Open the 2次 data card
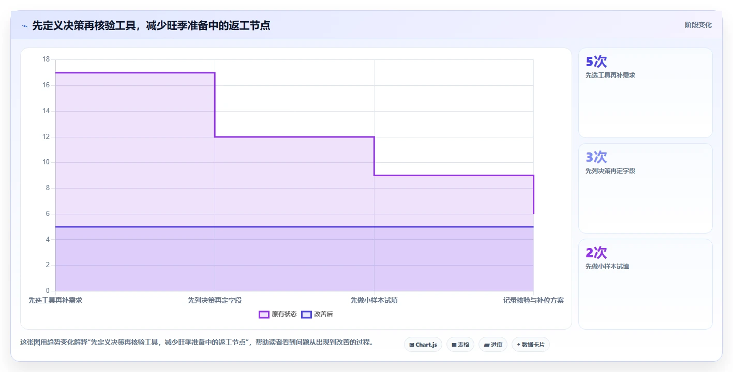The height and width of the screenshot is (372, 733). click(645, 284)
